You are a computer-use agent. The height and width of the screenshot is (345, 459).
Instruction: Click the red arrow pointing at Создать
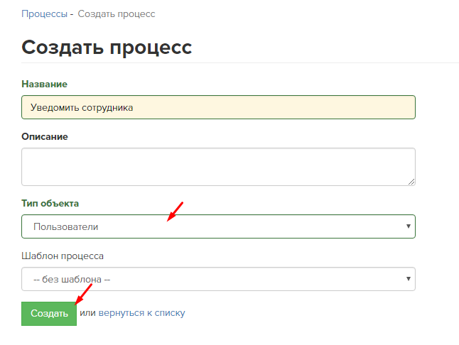84,294
